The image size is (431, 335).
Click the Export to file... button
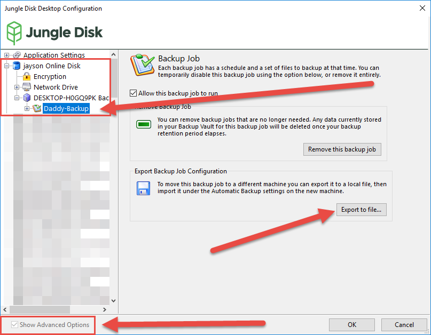[x=362, y=210]
